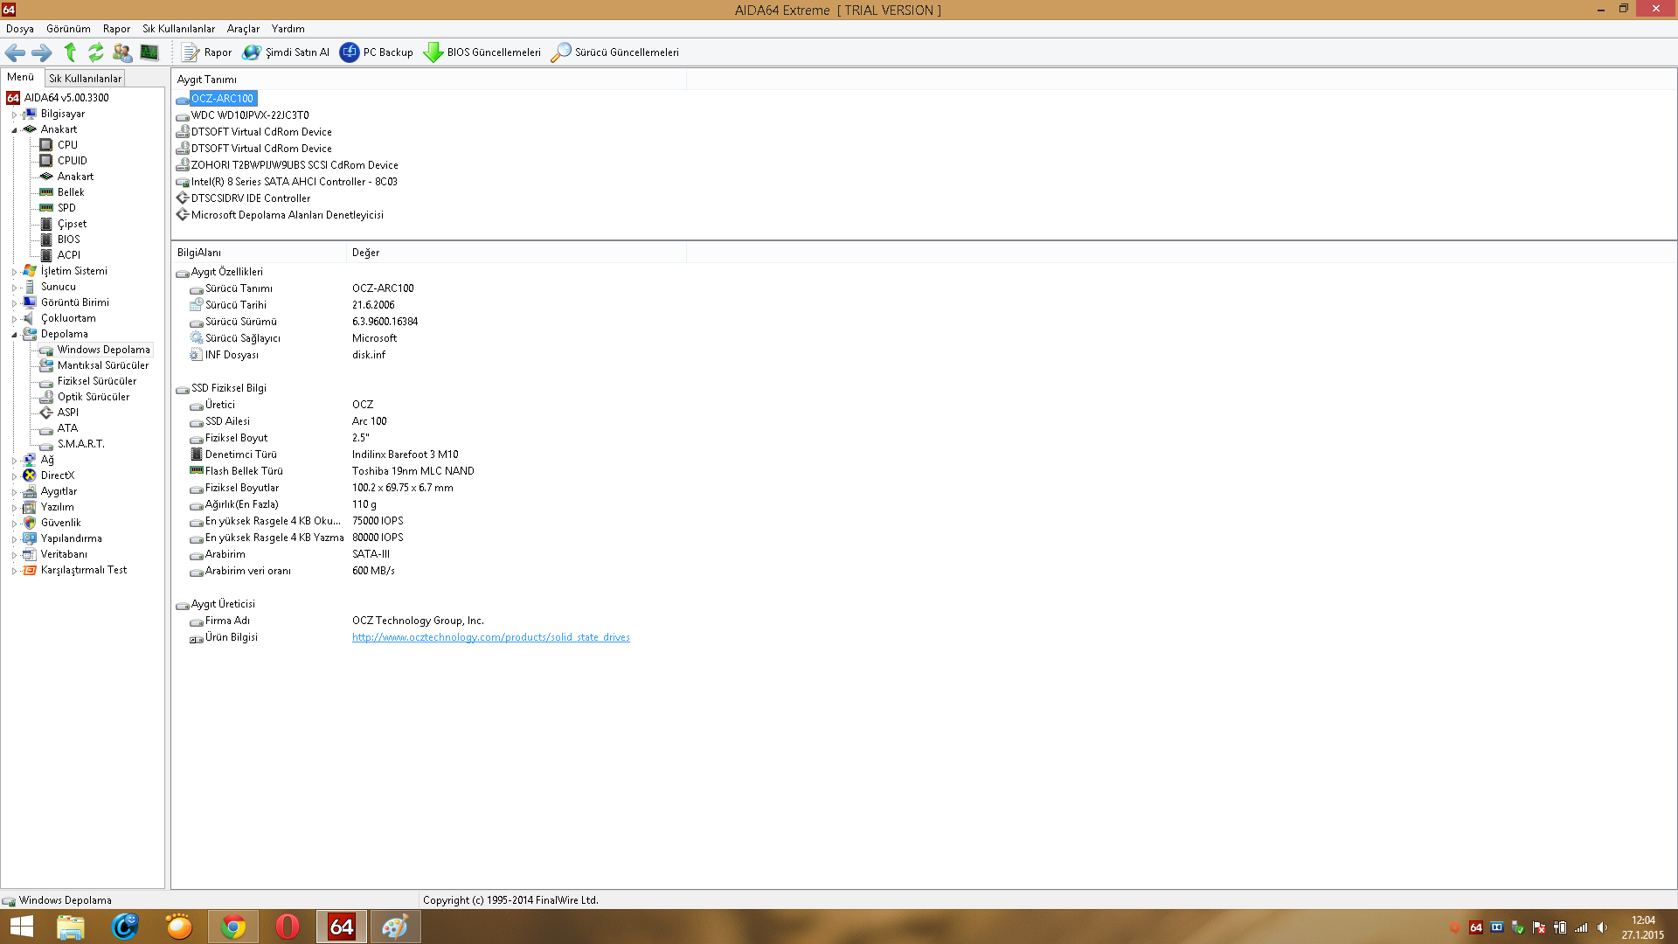Select SPD in the sidebar tree

coord(66,208)
